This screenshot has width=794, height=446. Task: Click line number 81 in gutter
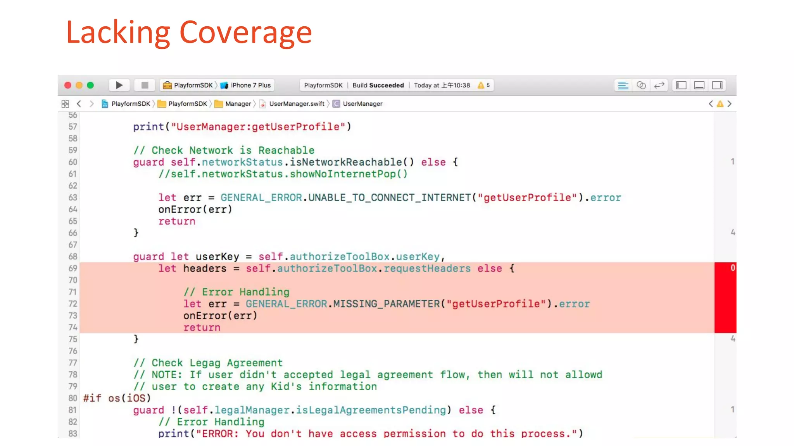coord(72,410)
